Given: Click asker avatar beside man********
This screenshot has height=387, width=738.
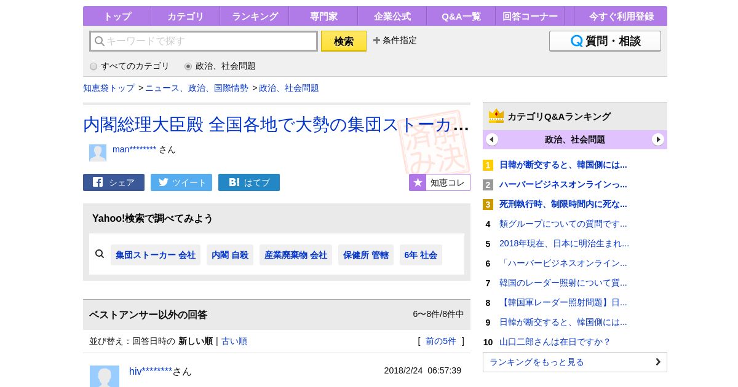Looking at the screenshot, I should (x=98, y=153).
